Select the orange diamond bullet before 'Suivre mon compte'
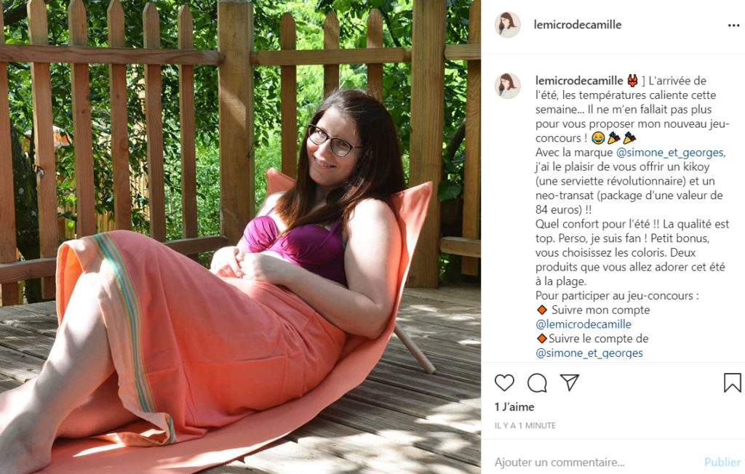 coord(541,310)
